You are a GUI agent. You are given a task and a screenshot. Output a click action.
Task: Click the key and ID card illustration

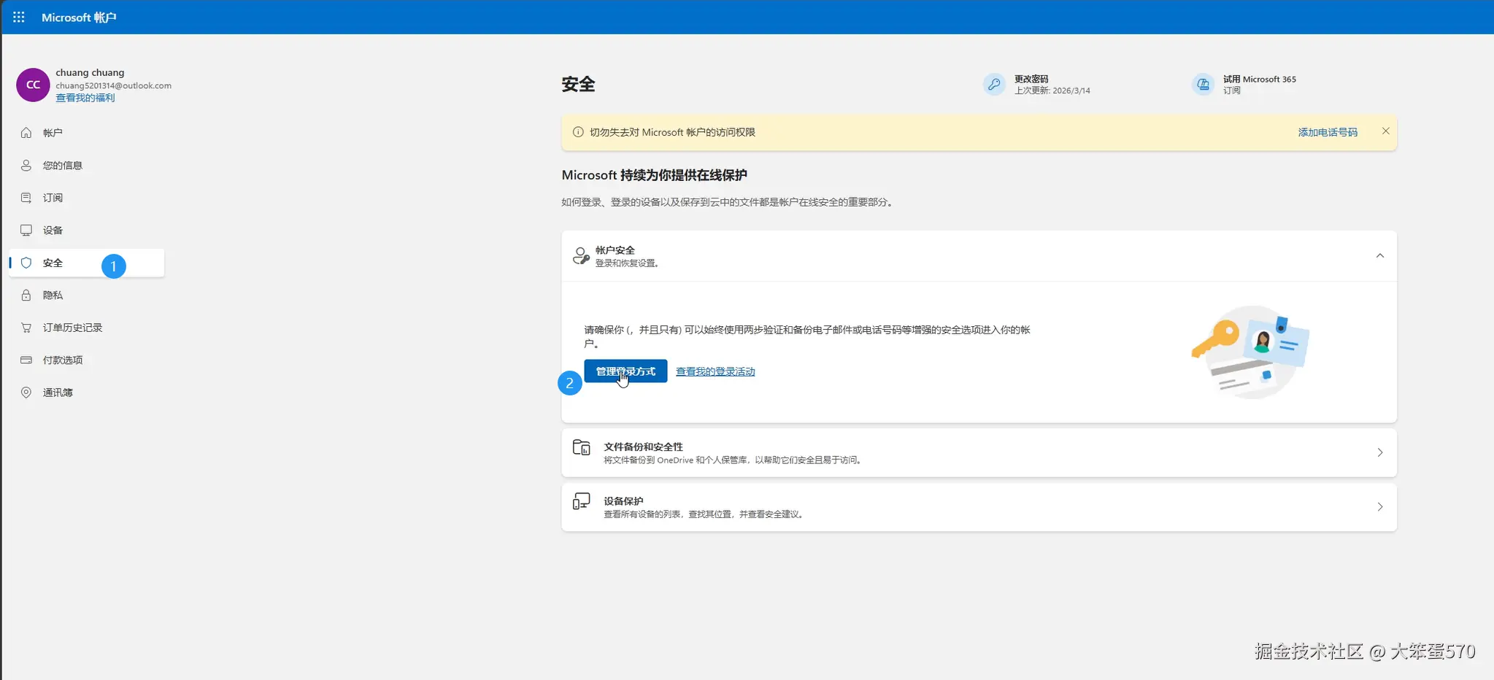pos(1250,352)
